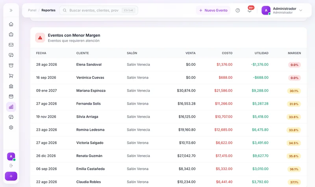Sort by FECHA column header
This screenshot has height=187, width=315.
pos(41,53)
